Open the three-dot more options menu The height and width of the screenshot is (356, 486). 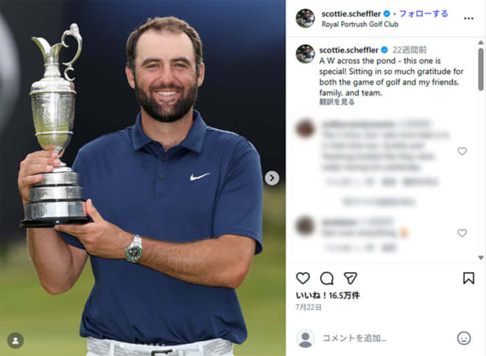[x=468, y=18]
